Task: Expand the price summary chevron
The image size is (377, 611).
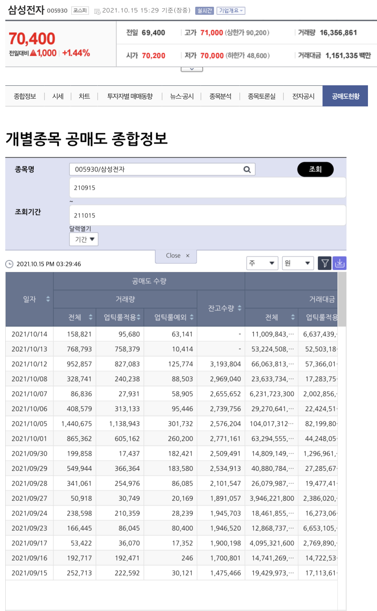Action: (192, 69)
